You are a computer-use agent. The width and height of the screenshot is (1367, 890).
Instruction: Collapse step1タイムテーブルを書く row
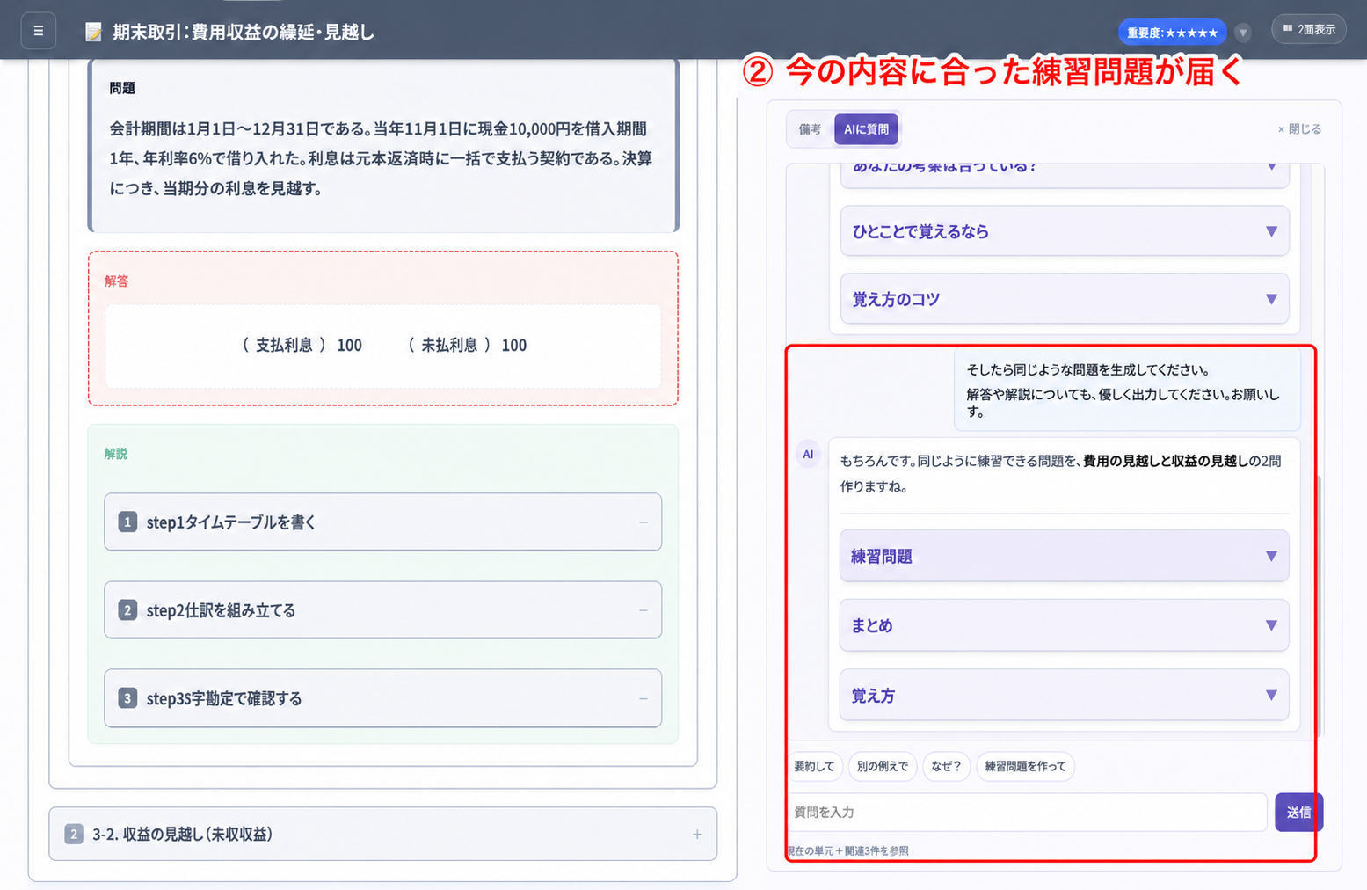tap(382, 522)
